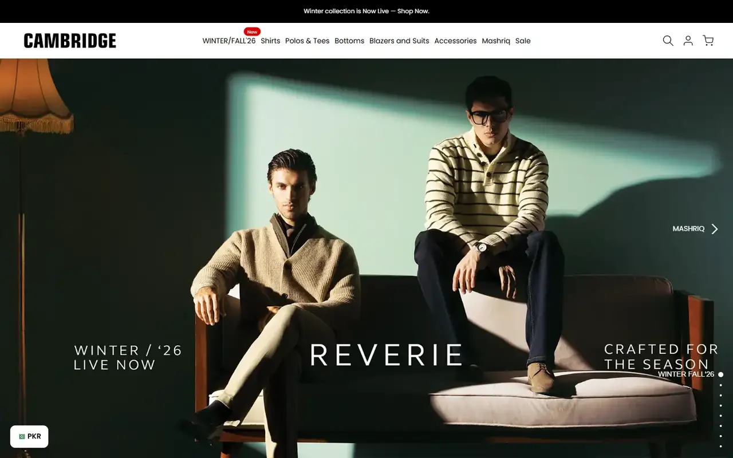This screenshot has width=733, height=458.
Task: Click the CAMBRIDGE logo
Action: [70, 41]
